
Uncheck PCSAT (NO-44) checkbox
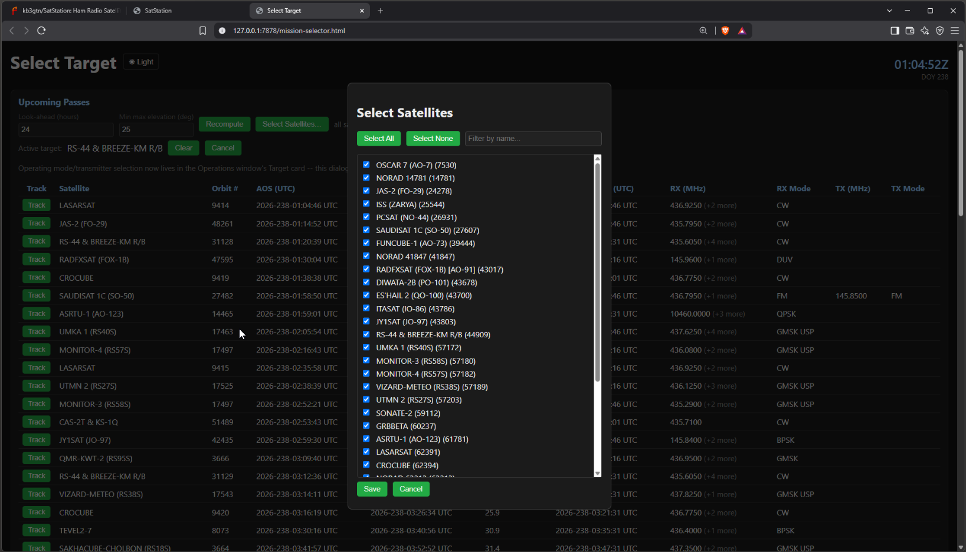click(366, 216)
